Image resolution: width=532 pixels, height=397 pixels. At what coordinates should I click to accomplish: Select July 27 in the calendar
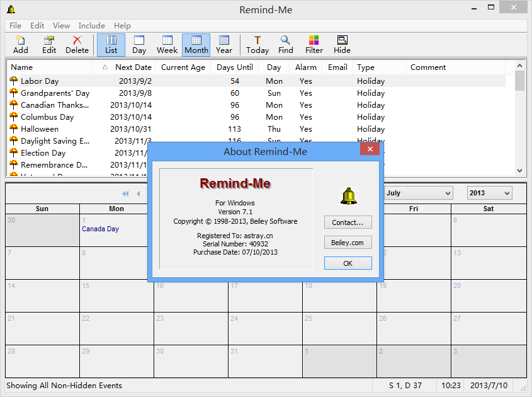click(489, 329)
